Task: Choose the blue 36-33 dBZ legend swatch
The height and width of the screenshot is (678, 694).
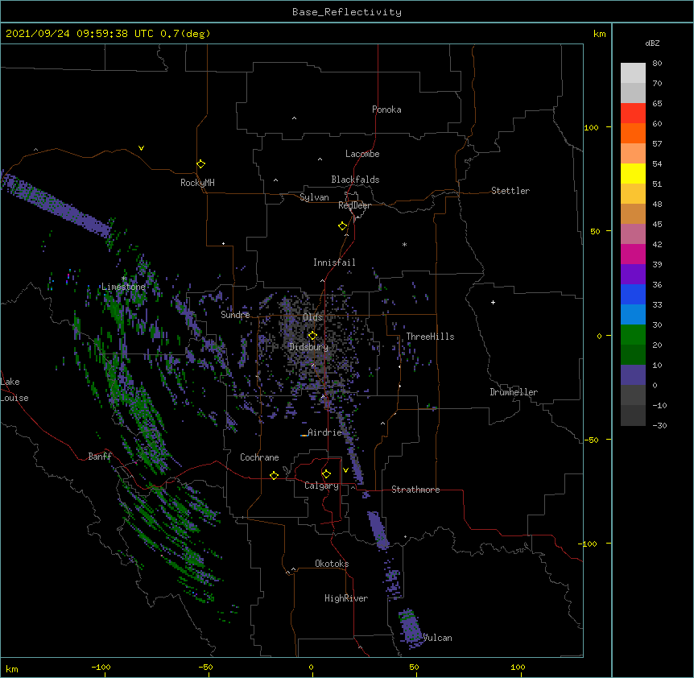Action: tap(633, 294)
